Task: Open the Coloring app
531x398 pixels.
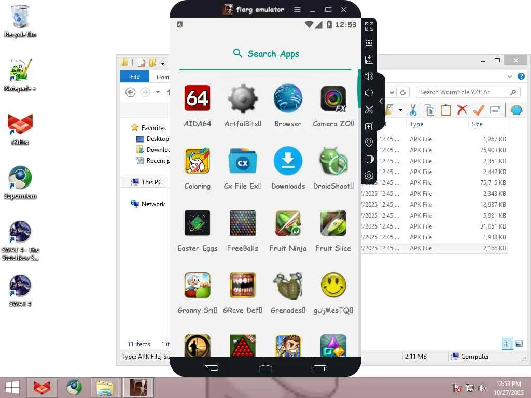Action: click(197, 161)
